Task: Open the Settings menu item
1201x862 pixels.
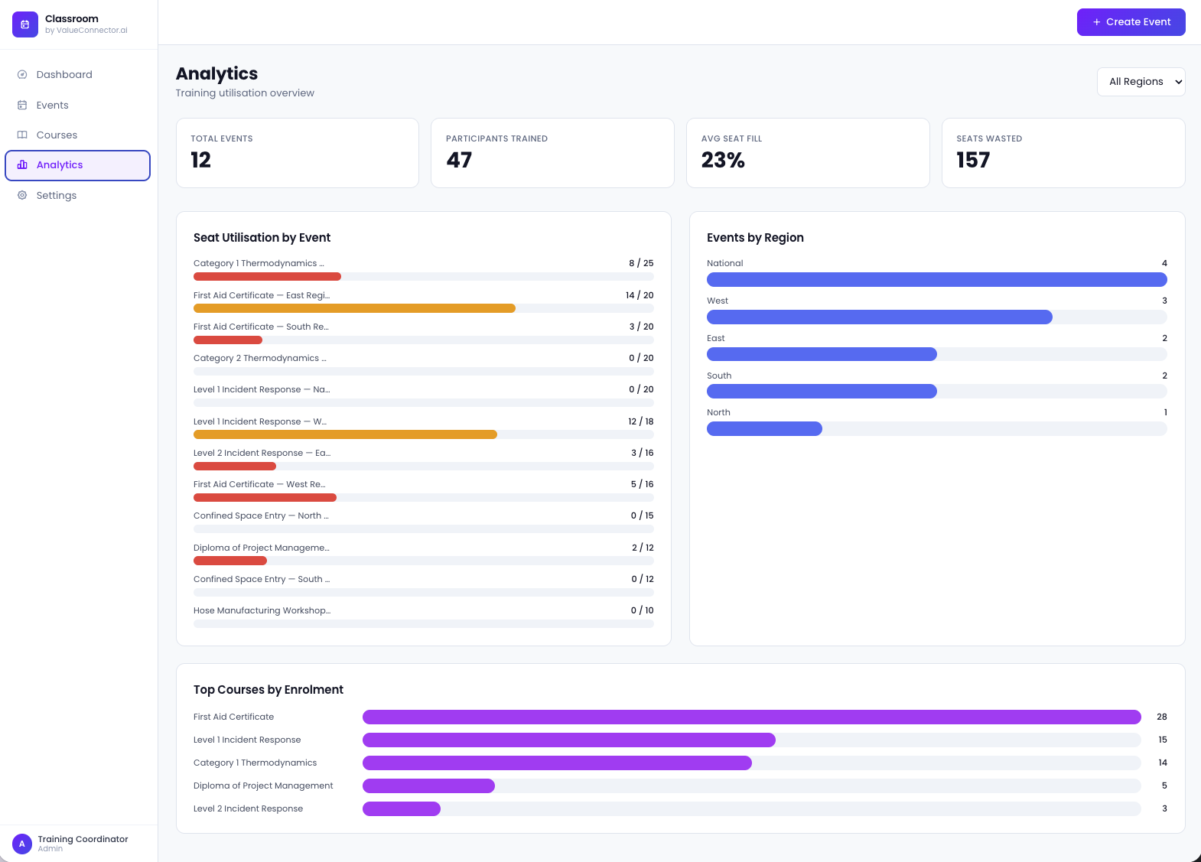Action: click(x=78, y=195)
